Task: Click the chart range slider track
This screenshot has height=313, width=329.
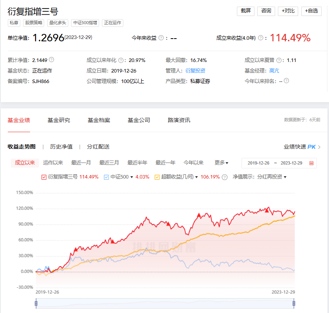Action: coord(165,303)
